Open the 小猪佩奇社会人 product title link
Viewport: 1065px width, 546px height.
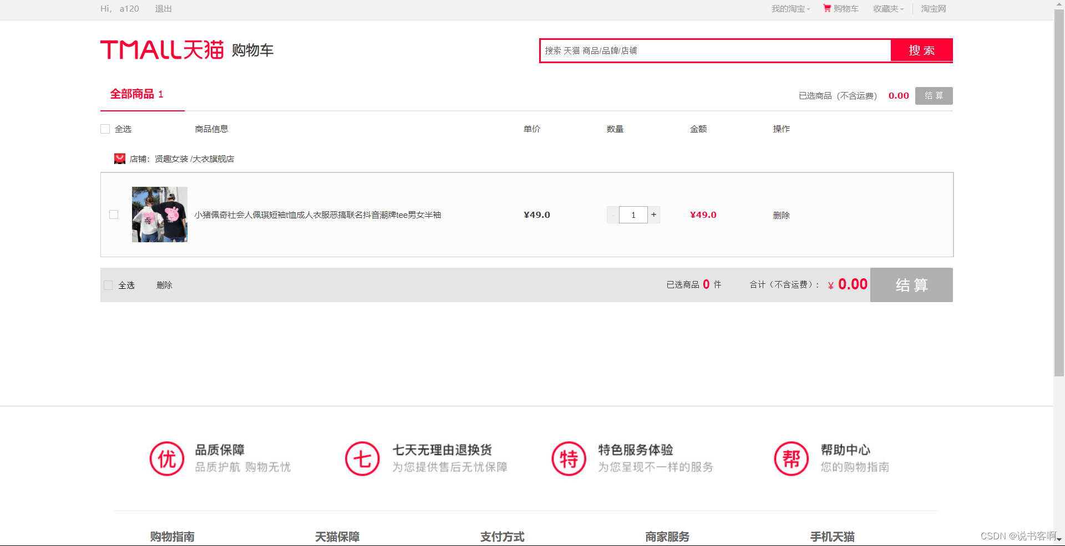tap(318, 215)
